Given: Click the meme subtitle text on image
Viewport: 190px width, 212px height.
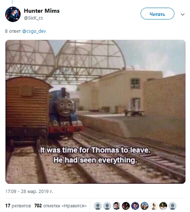Looking at the screenshot, I should tap(95, 155).
